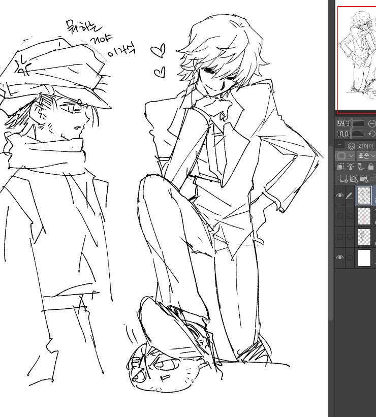Toggle the edit-target box of paper layer
Screen dimensions: 376x417
click(350, 258)
